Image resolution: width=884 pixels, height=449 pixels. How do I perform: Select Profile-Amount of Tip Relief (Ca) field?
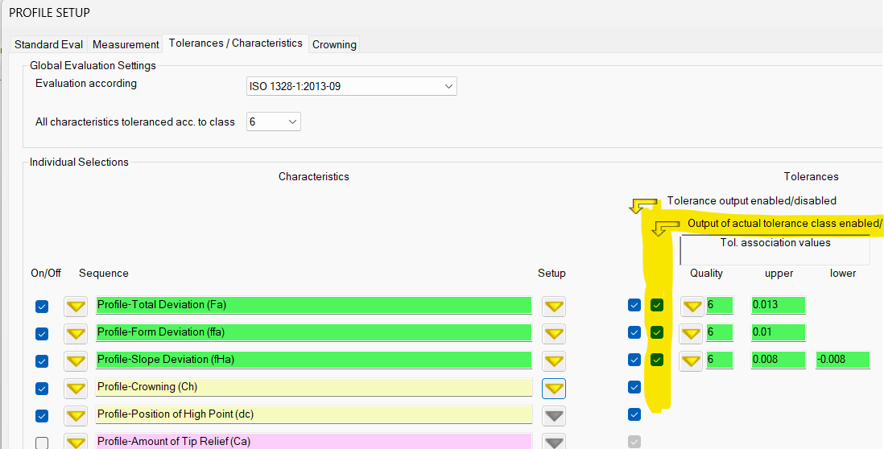313,441
